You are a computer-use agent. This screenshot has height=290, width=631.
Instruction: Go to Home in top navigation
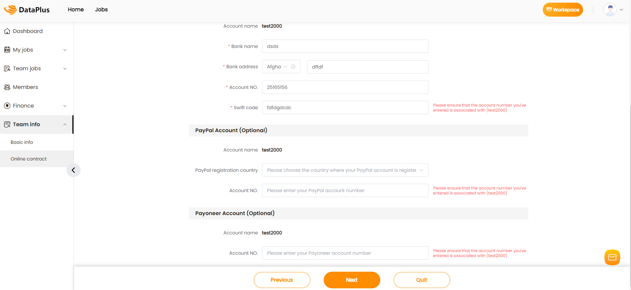[76, 10]
